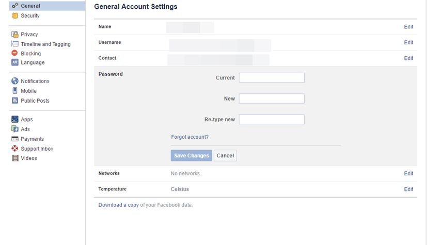The image size is (439, 245).
Task: Click the Privacy padlock icon
Action: coord(15,34)
